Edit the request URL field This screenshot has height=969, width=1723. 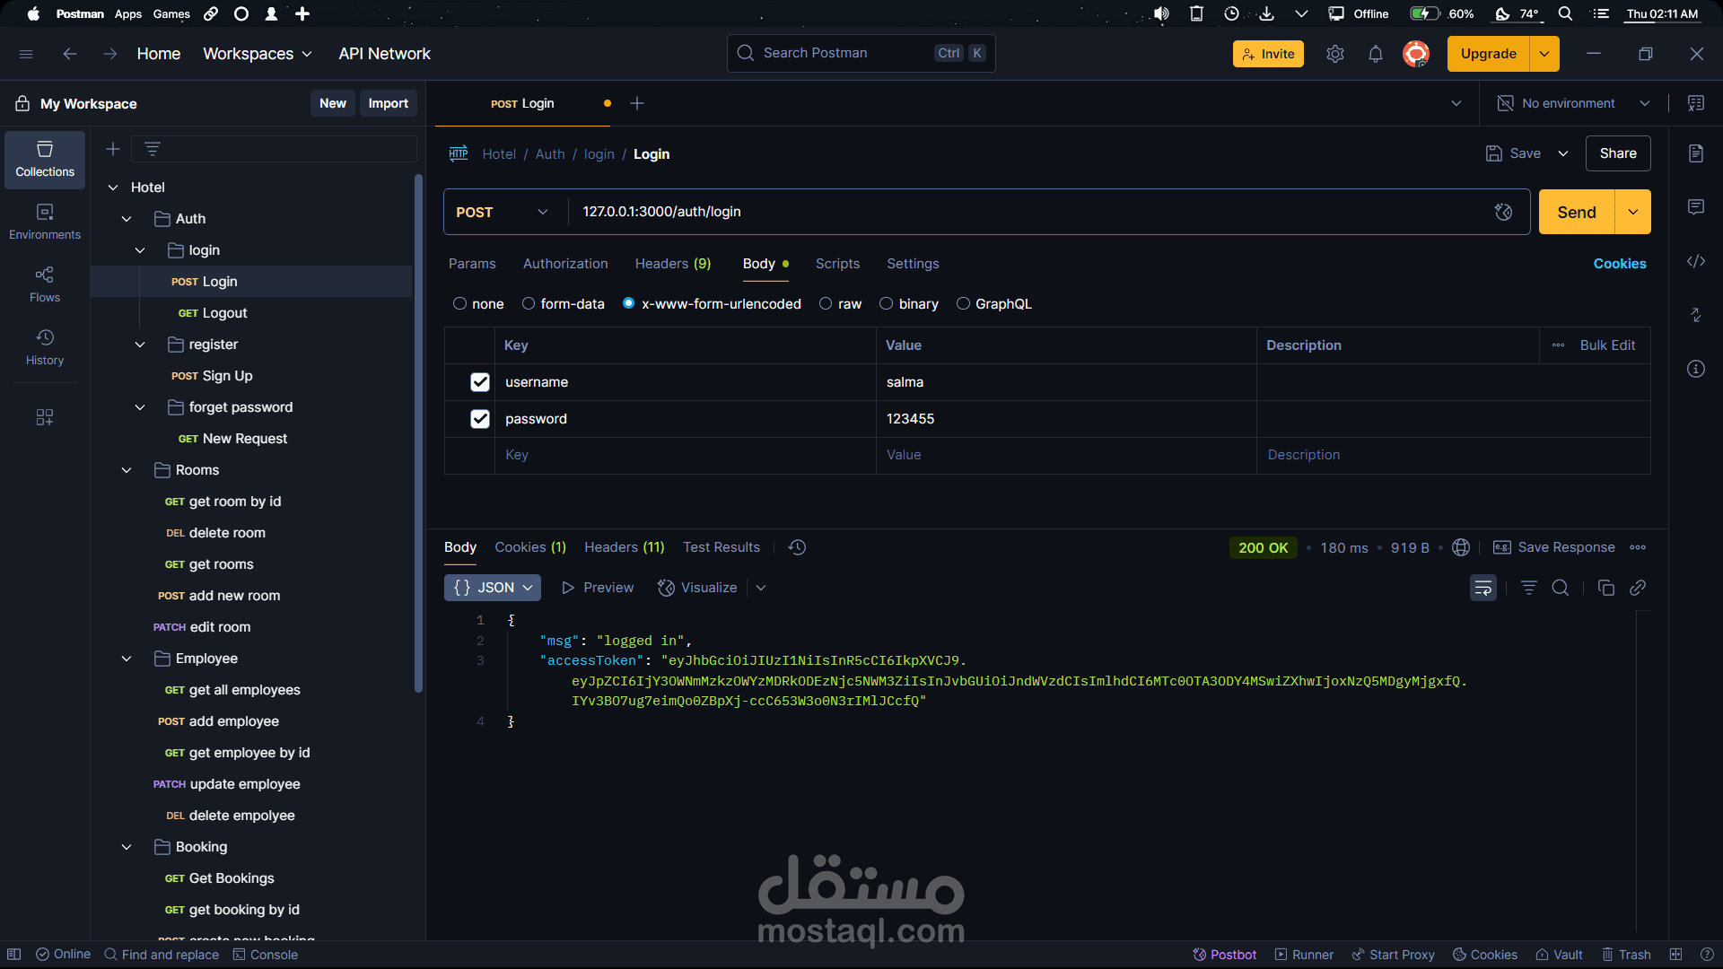[x=1028, y=212]
